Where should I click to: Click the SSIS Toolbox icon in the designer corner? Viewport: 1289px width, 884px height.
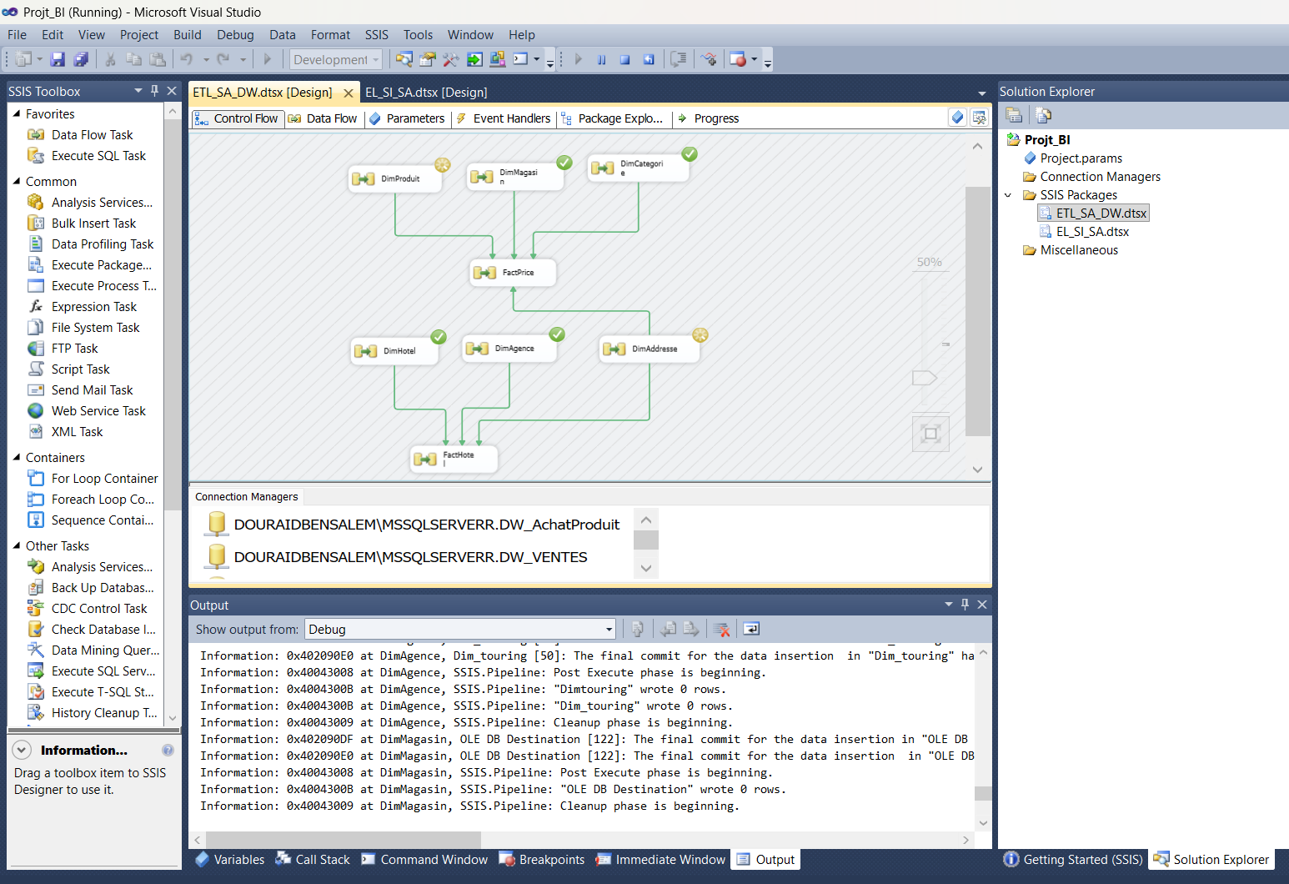980,118
